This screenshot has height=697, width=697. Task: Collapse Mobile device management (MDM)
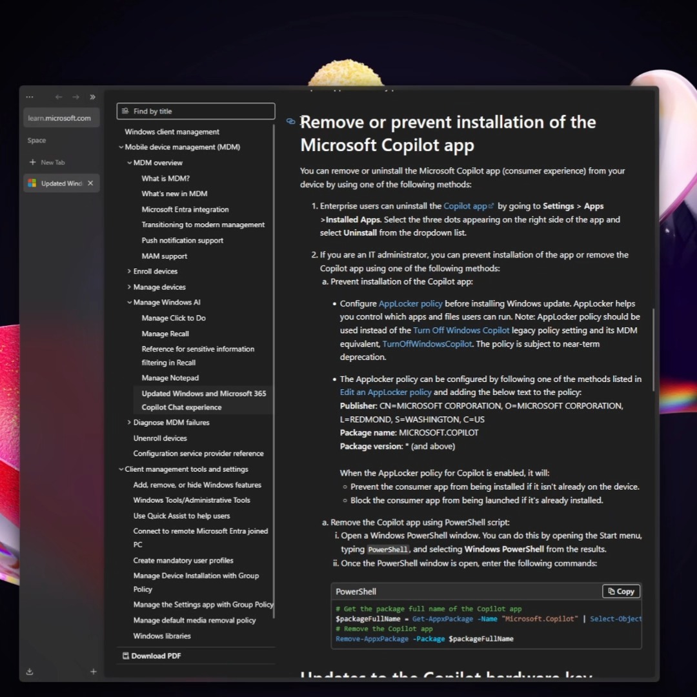pyautogui.click(x=121, y=147)
